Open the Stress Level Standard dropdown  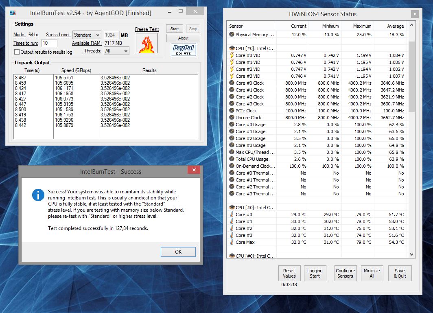coord(87,35)
